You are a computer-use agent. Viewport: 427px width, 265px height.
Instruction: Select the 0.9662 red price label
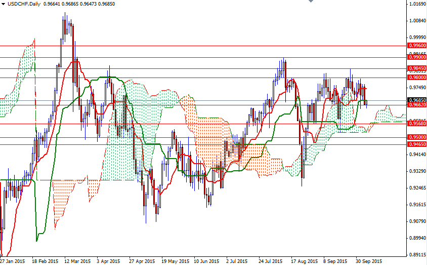(417, 105)
